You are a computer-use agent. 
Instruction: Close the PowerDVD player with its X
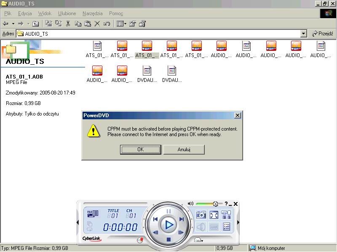(235, 204)
